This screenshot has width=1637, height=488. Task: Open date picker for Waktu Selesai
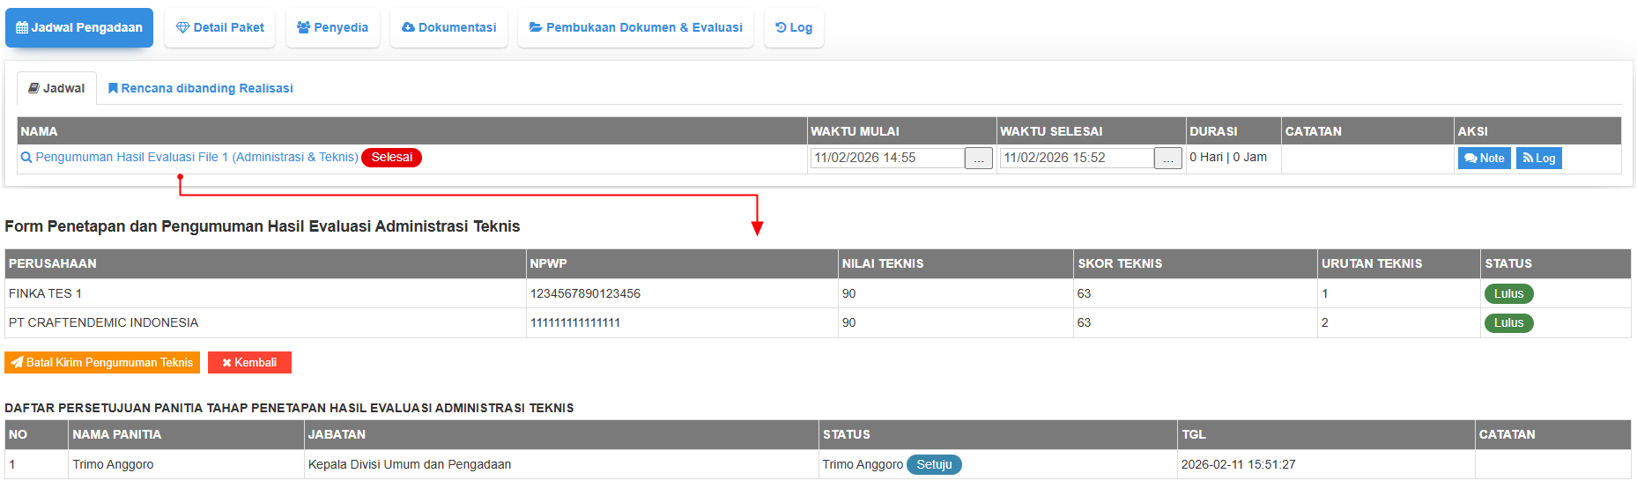tap(1168, 159)
